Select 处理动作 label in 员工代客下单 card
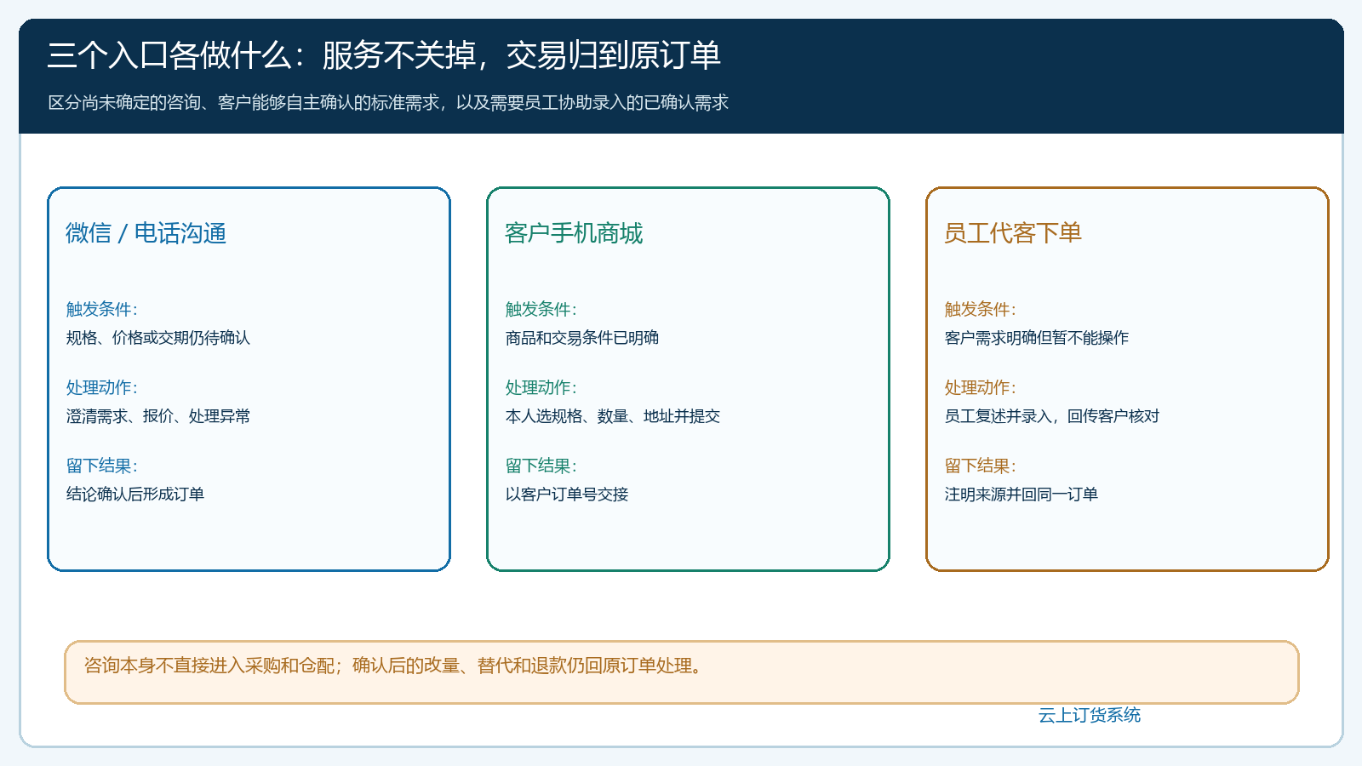Viewport: 1362px width, 766px height. click(981, 387)
